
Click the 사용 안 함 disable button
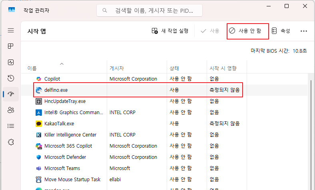click(245, 31)
